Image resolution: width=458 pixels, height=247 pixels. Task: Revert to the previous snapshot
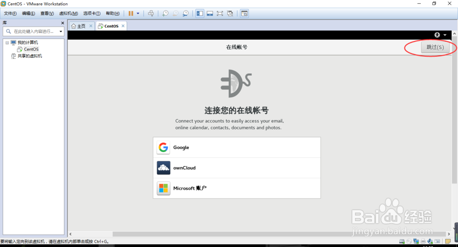(175, 13)
